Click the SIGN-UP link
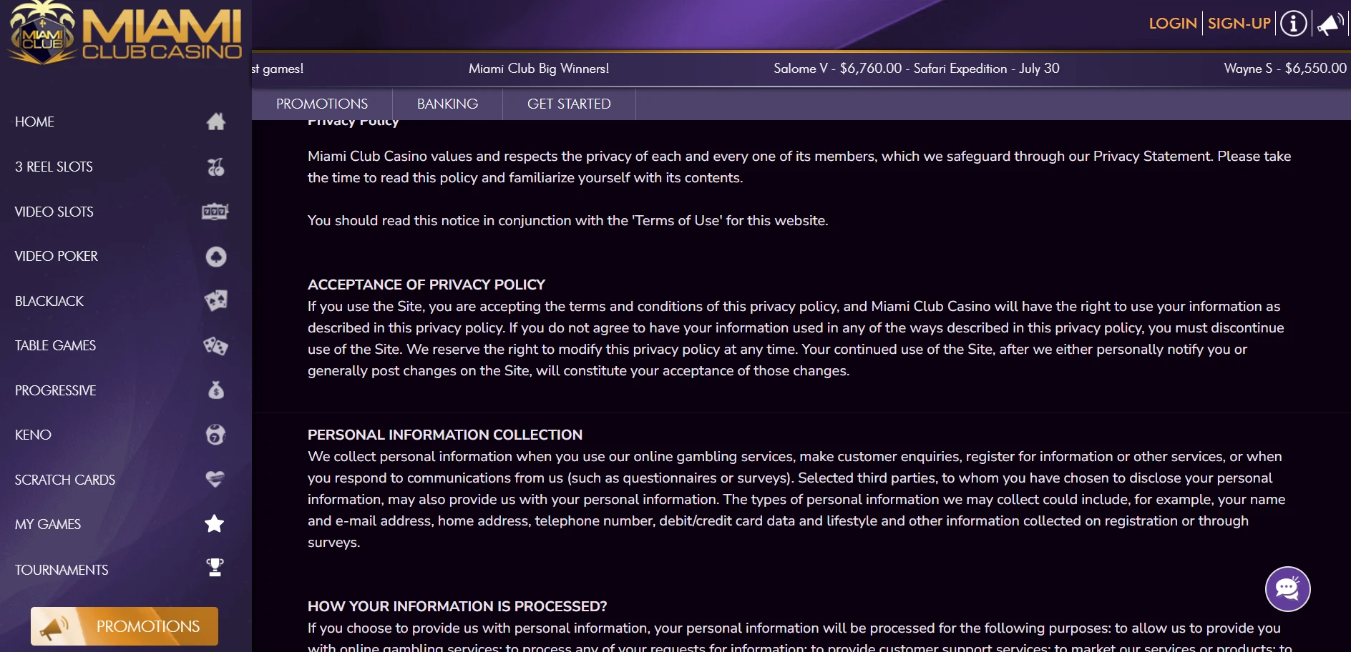This screenshot has width=1351, height=652. 1239,24
